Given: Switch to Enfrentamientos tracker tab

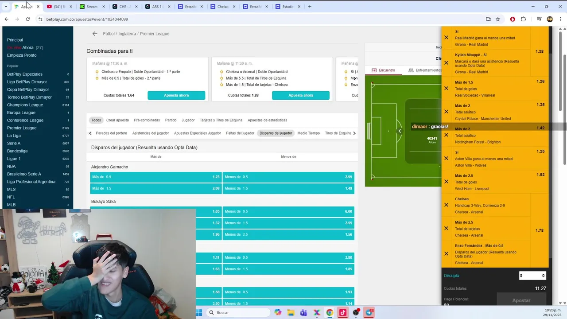Looking at the screenshot, I should click(x=425, y=70).
